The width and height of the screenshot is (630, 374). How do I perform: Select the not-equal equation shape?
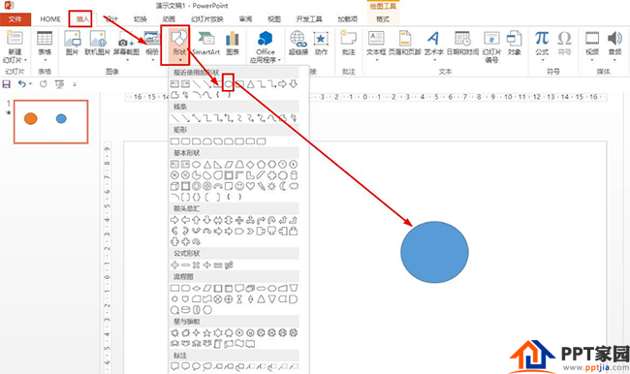[229, 265]
